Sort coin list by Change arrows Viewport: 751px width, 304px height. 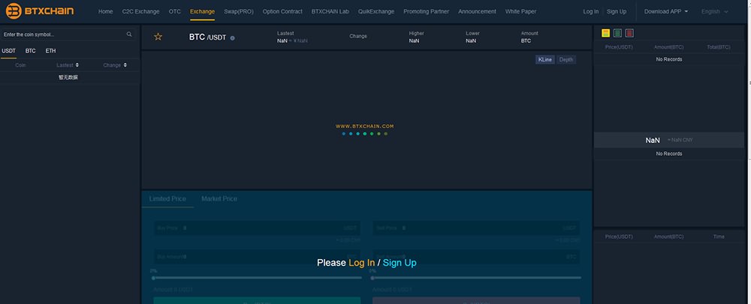click(x=125, y=65)
